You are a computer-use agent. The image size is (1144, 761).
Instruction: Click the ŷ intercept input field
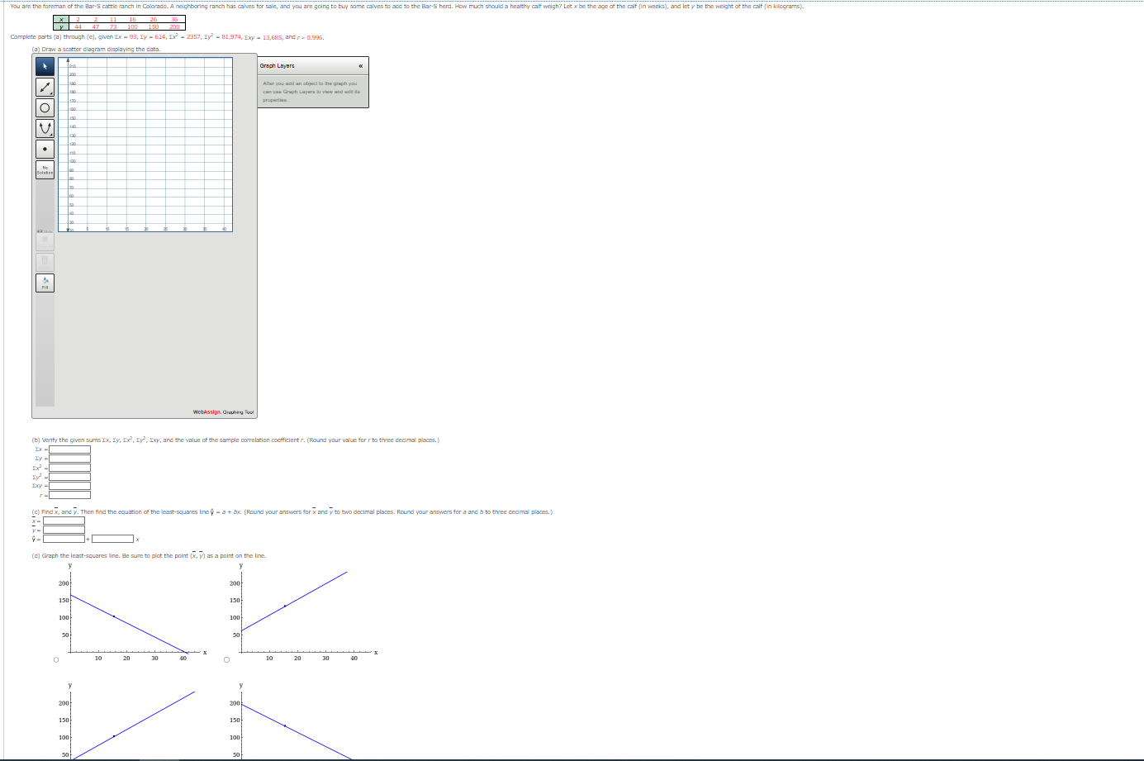[62, 538]
